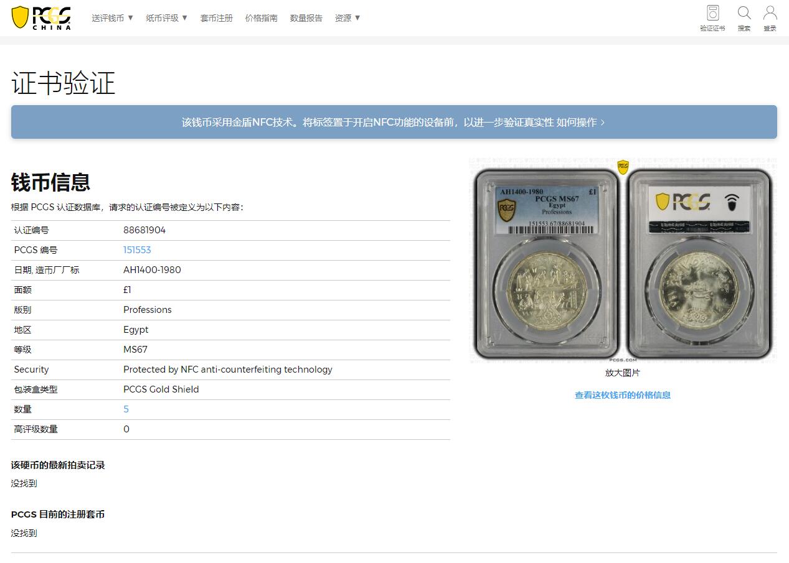Click the population count link 5
Viewport: 789px width, 563px height.
click(126, 409)
